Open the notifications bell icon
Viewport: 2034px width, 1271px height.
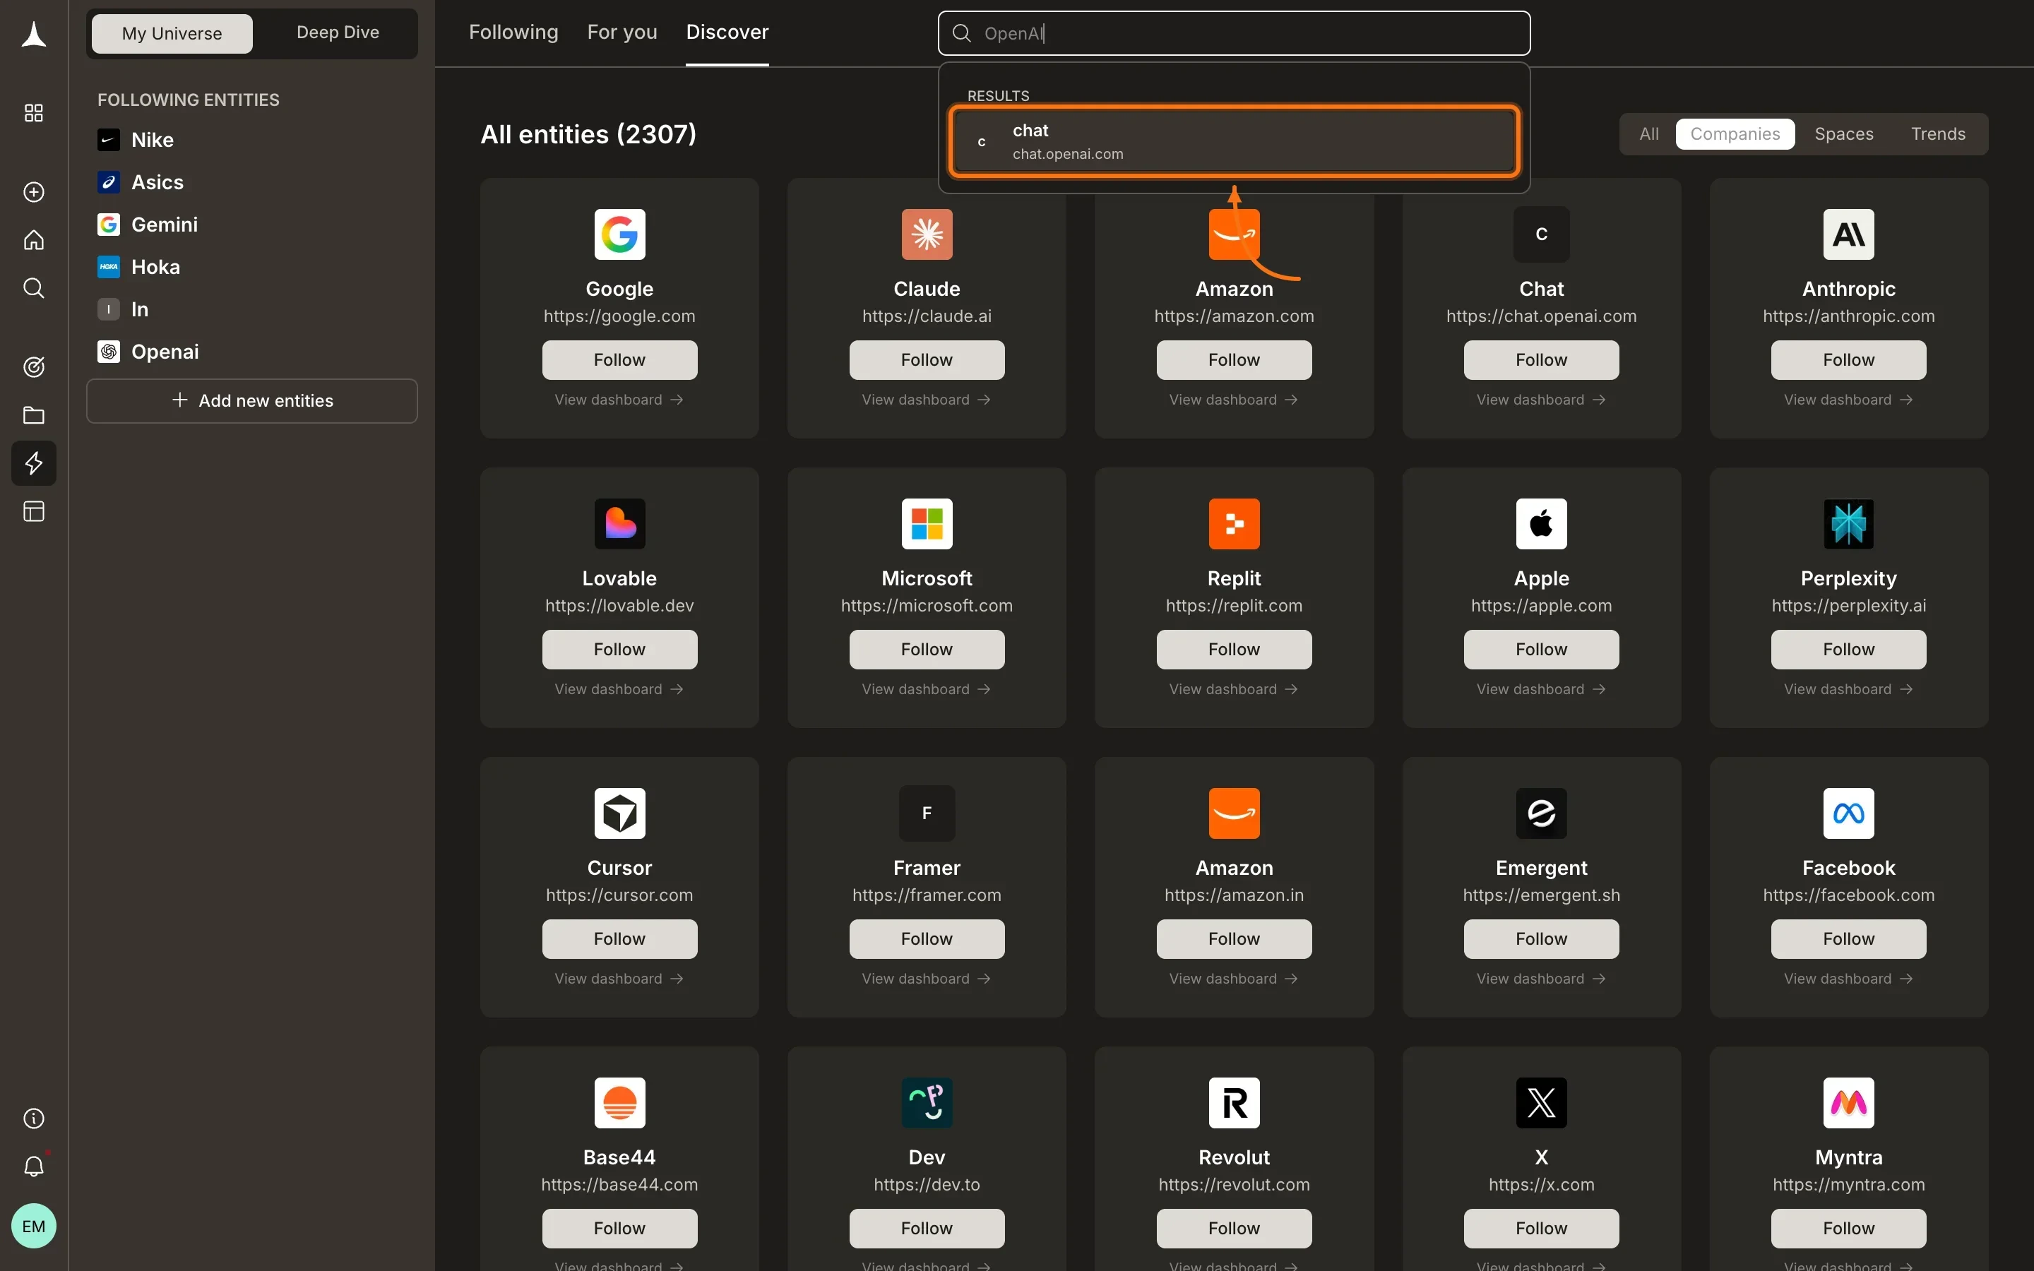[x=34, y=1166]
